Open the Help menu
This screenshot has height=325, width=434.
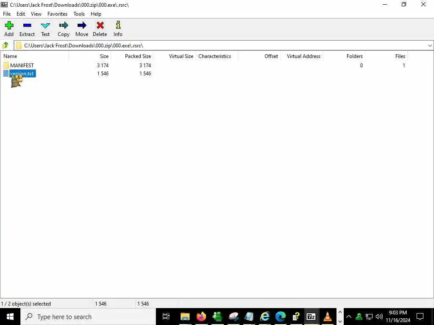pyautogui.click(x=96, y=14)
